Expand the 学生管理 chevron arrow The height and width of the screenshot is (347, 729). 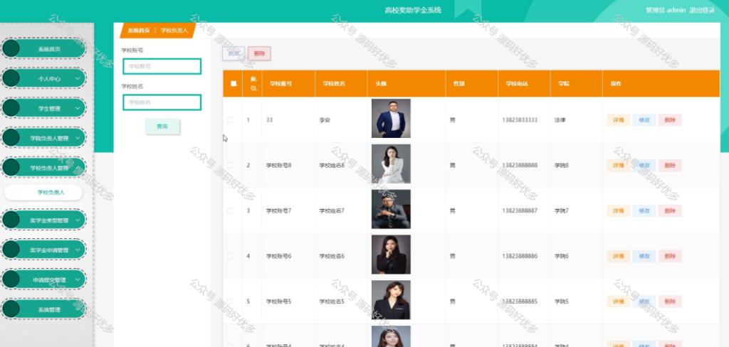point(77,108)
